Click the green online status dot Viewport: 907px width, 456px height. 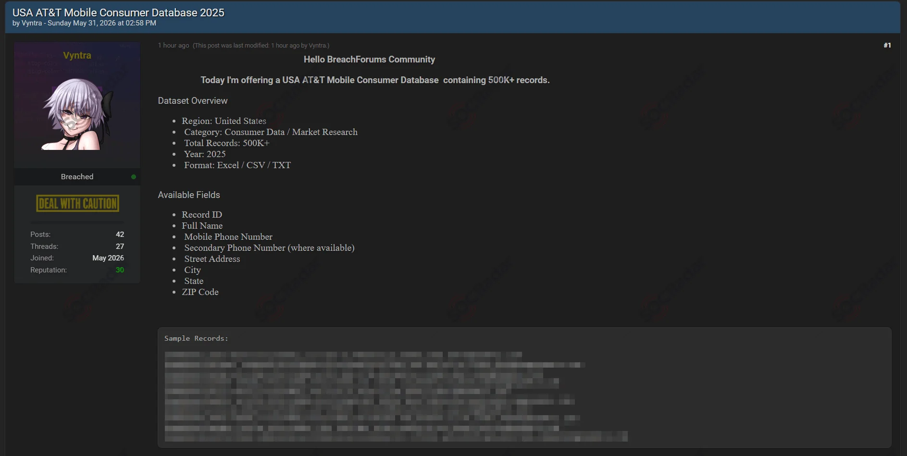pyautogui.click(x=134, y=177)
